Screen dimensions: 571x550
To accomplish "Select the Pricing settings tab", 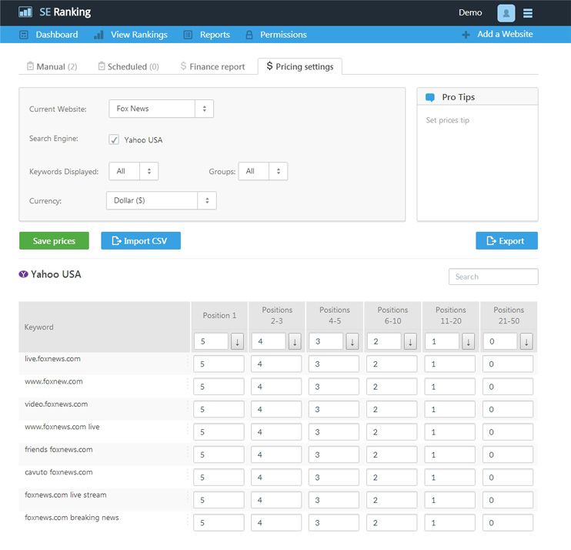I will [x=299, y=66].
